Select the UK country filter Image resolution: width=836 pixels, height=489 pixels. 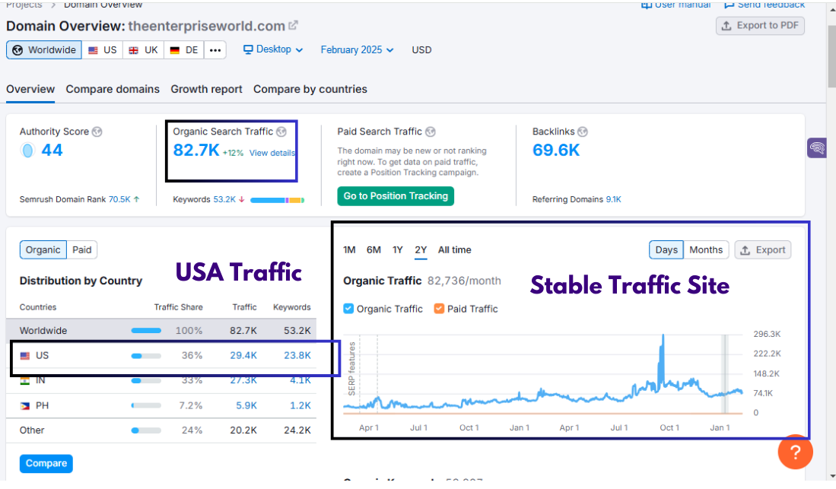click(x=143, y=50)
